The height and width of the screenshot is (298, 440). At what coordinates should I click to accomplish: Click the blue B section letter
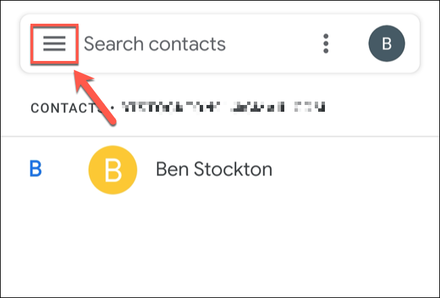pyautogui.click(x=35, y=169)
